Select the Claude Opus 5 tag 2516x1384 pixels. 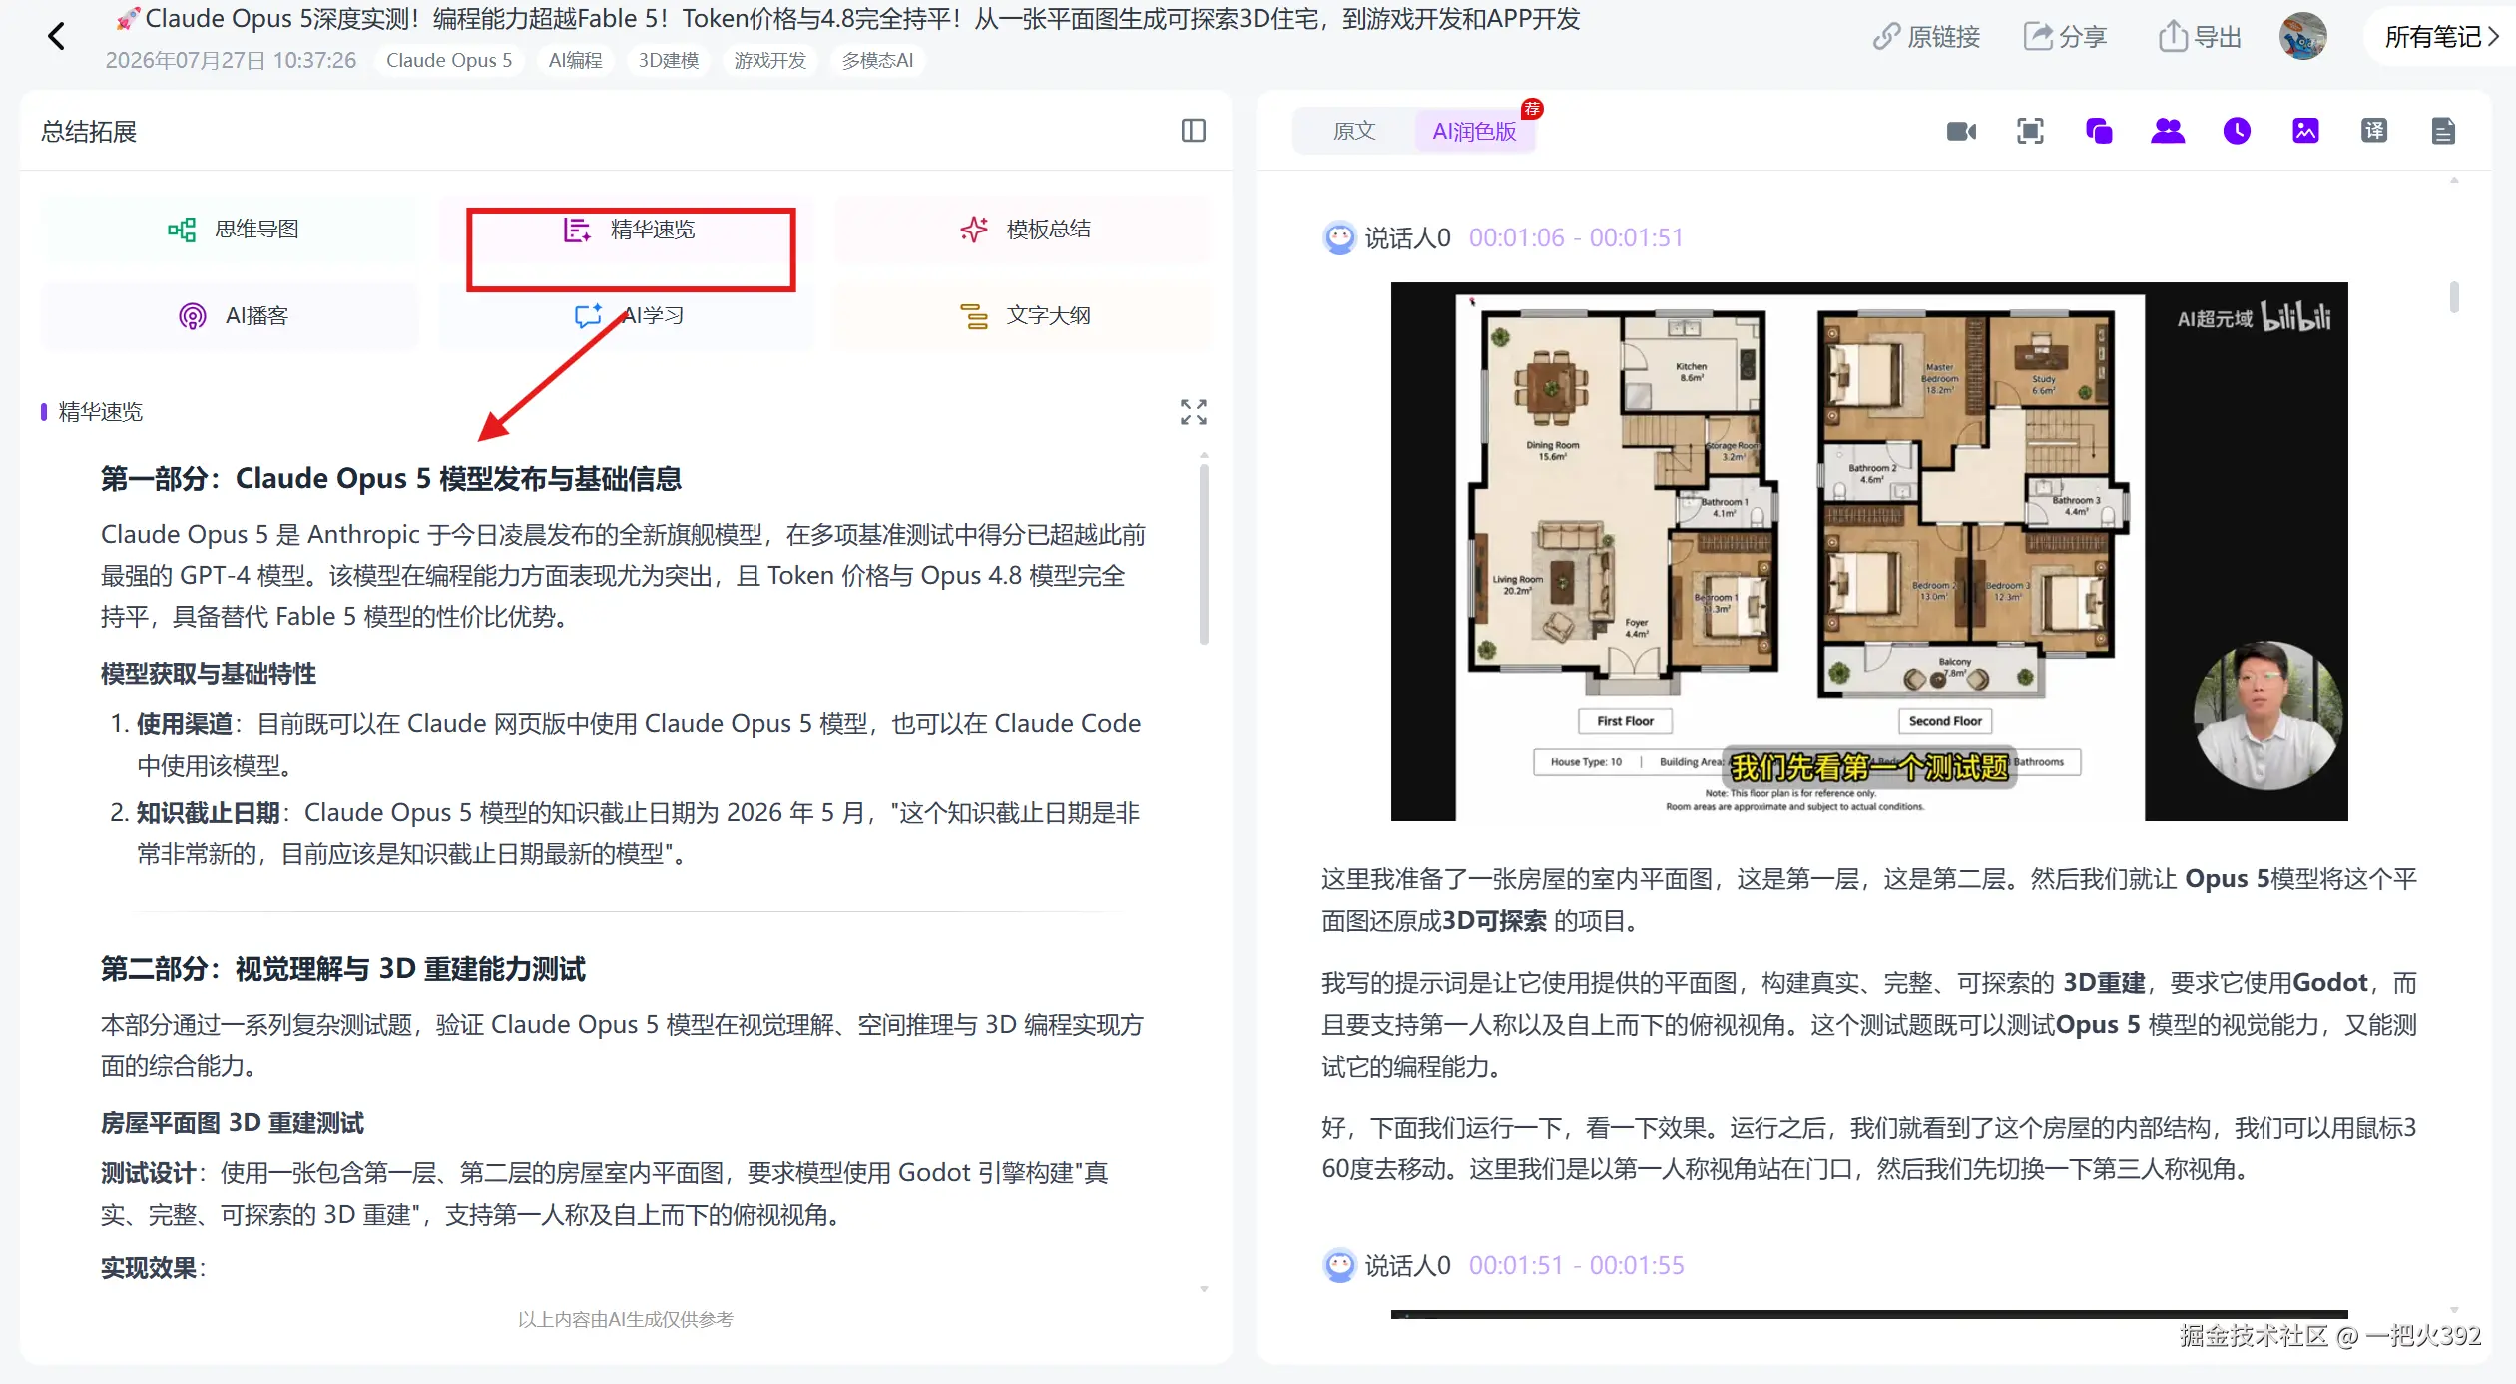449,60
